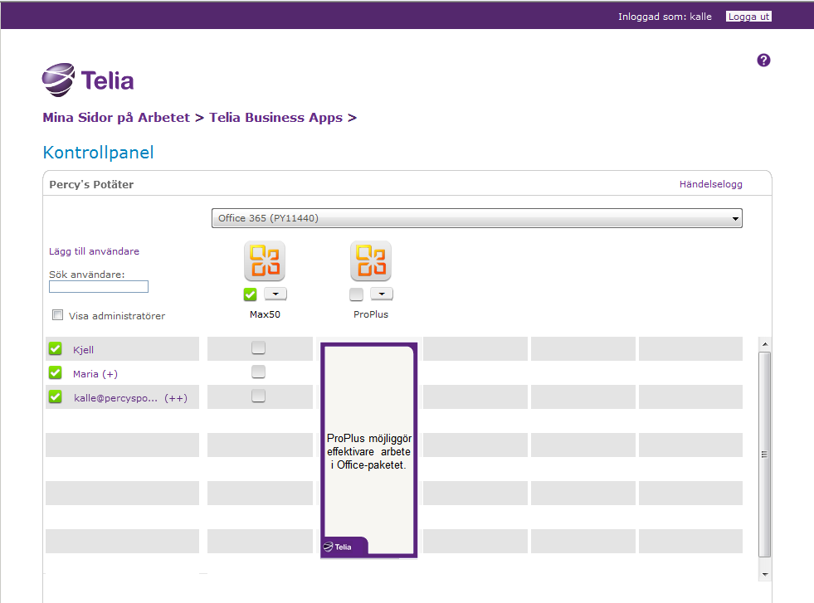Click the Percy's Potäter company name
814x603 pixels.
(x=91, y=185)
